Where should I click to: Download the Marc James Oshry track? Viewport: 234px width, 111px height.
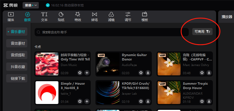pos(209,73)
